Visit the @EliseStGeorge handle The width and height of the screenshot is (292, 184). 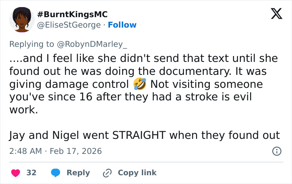point(69,25)
